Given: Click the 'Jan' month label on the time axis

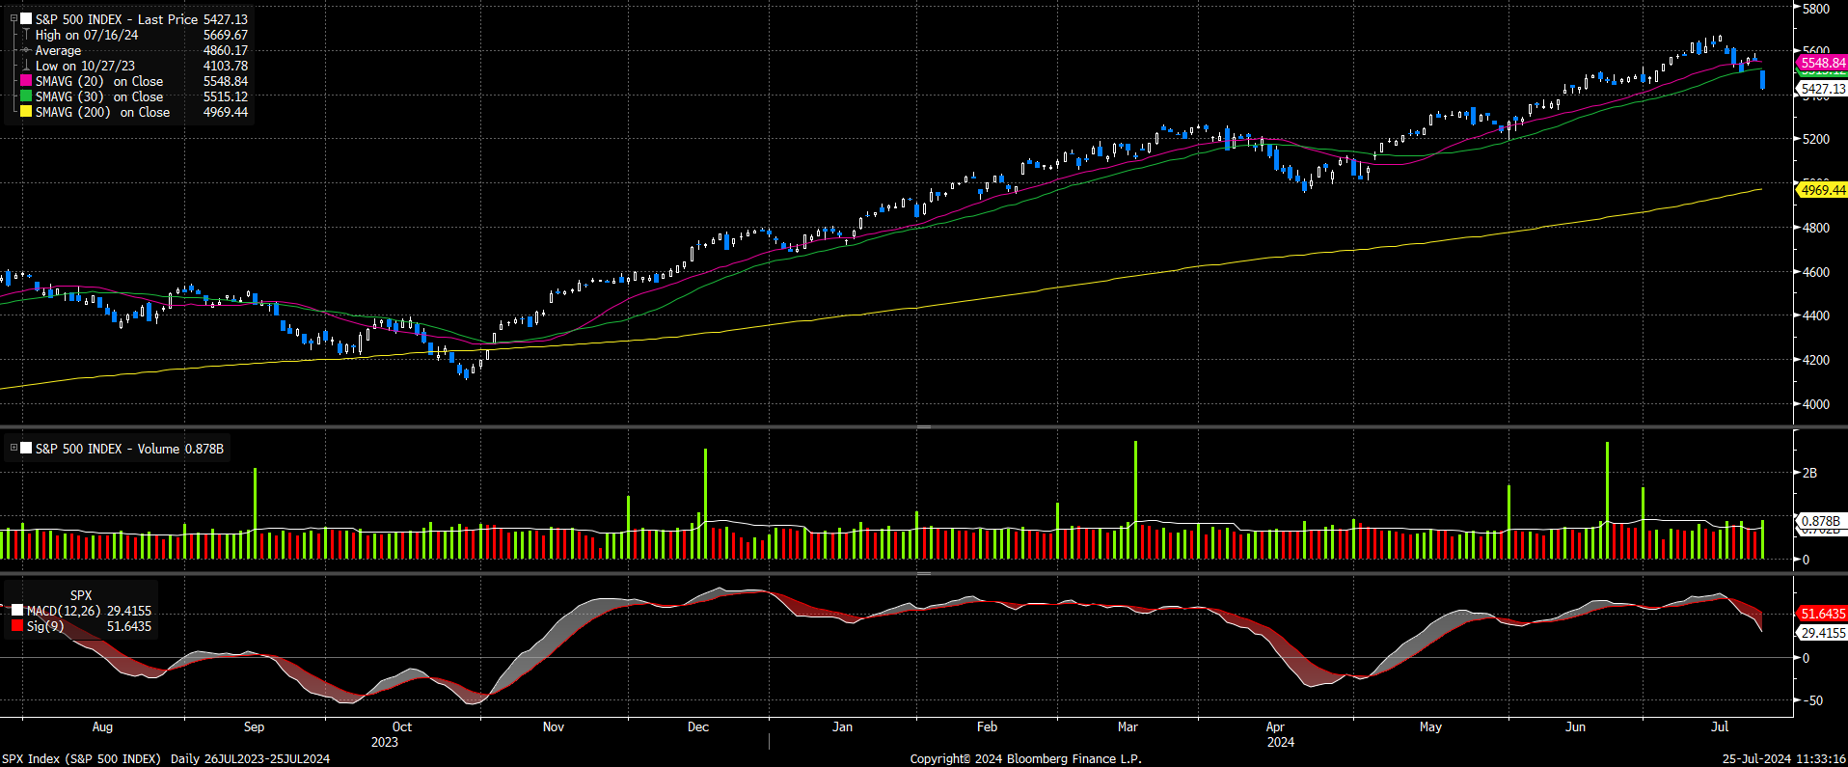Looking at the screenshot, I should pos(842,726).
